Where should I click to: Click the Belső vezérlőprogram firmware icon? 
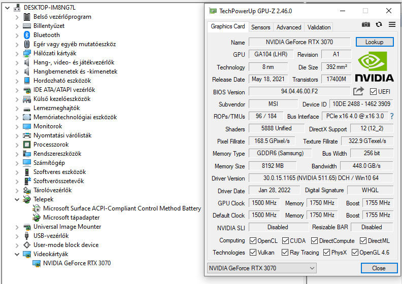click(27, 17)
